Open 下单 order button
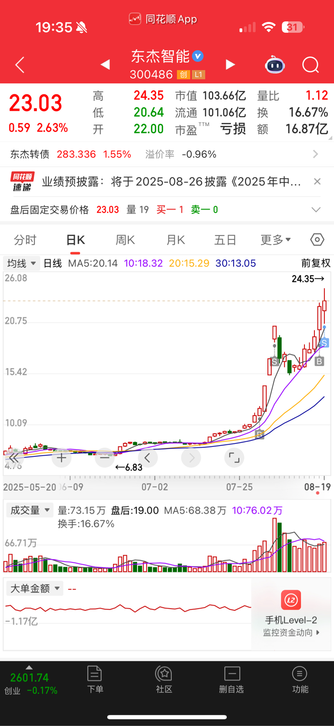334x726 pixels. 95,679
